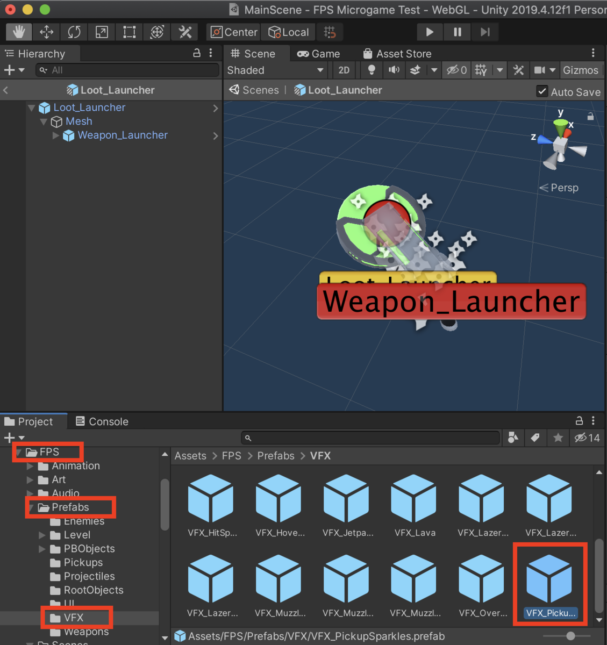Lock the Hierarchy panel

click(197, 53)
